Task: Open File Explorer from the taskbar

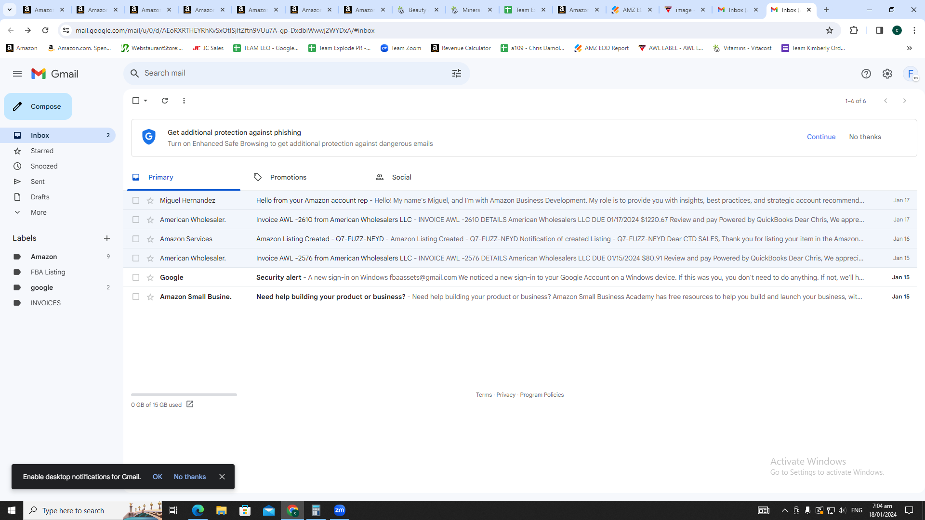Action: click(221, 510)
